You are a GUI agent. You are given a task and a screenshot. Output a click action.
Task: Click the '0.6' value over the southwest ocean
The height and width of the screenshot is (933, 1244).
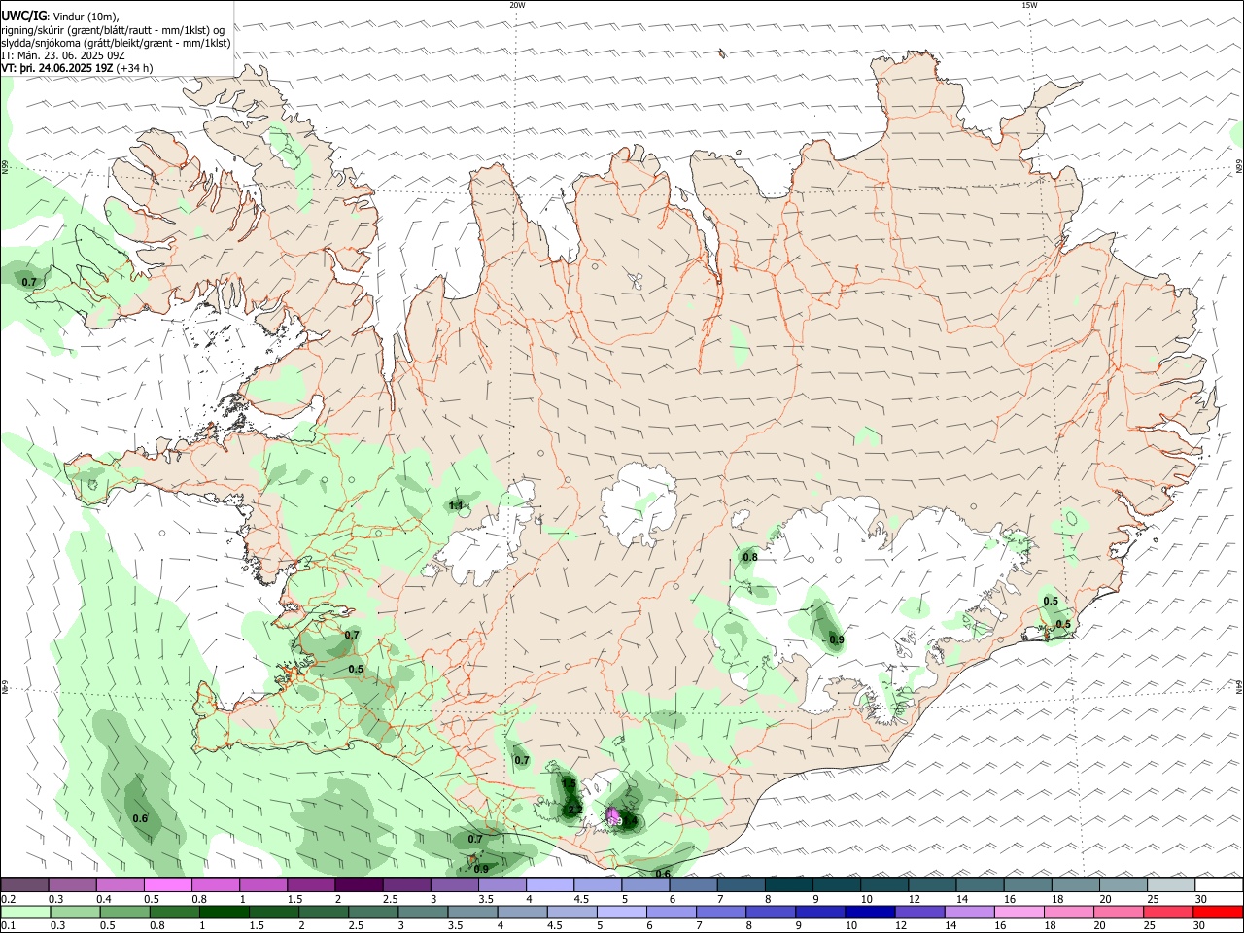tap(140, 818)
